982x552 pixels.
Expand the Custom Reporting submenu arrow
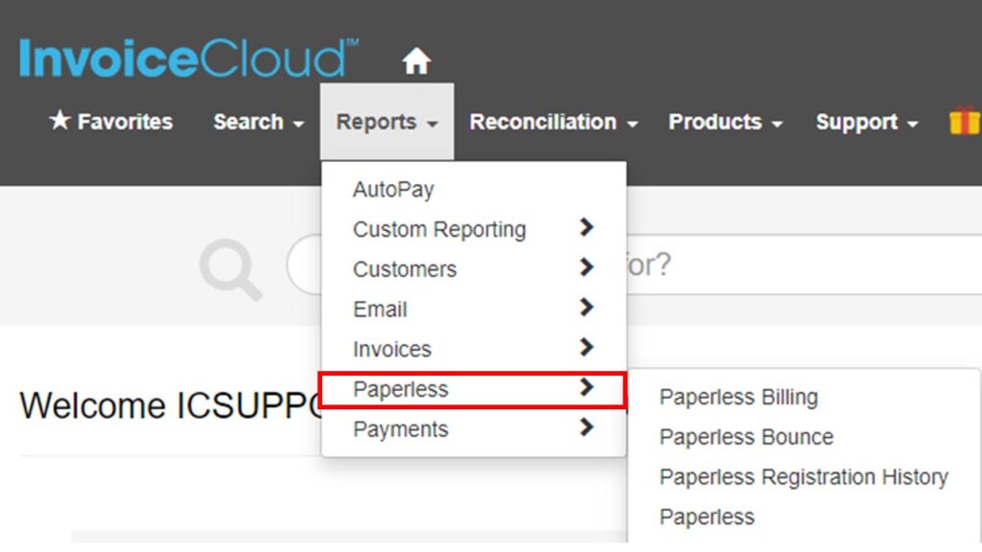click(586, 227)
